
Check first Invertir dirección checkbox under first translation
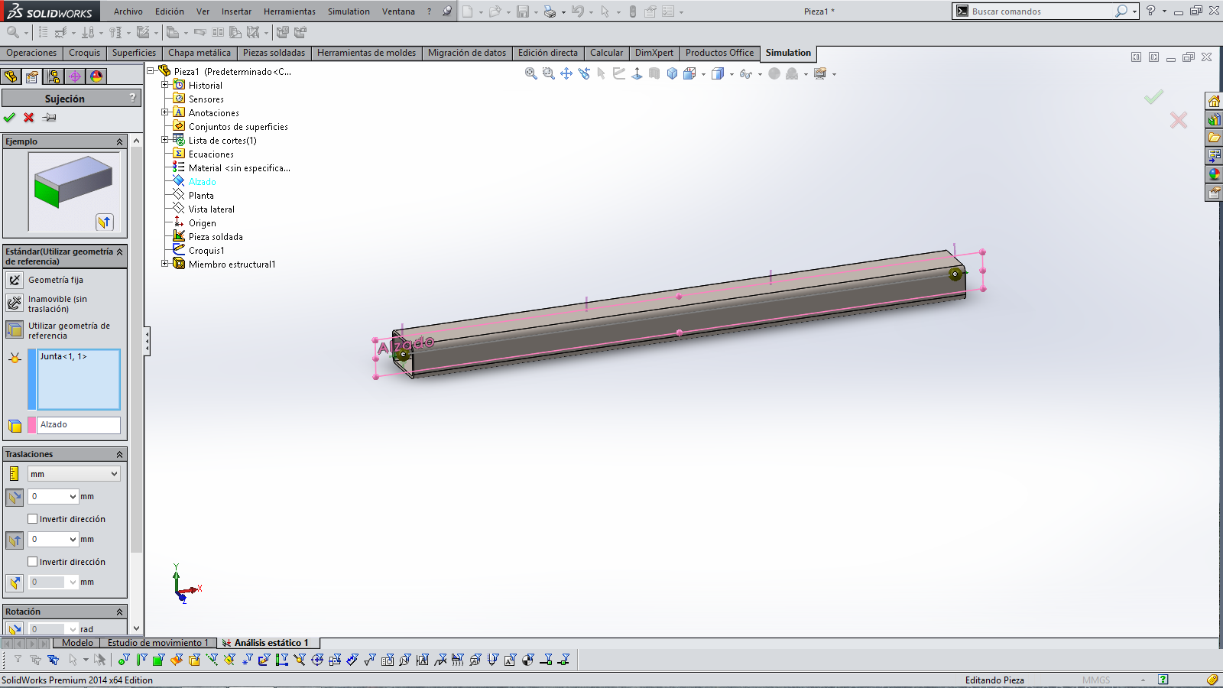click(x=33, y=519)
